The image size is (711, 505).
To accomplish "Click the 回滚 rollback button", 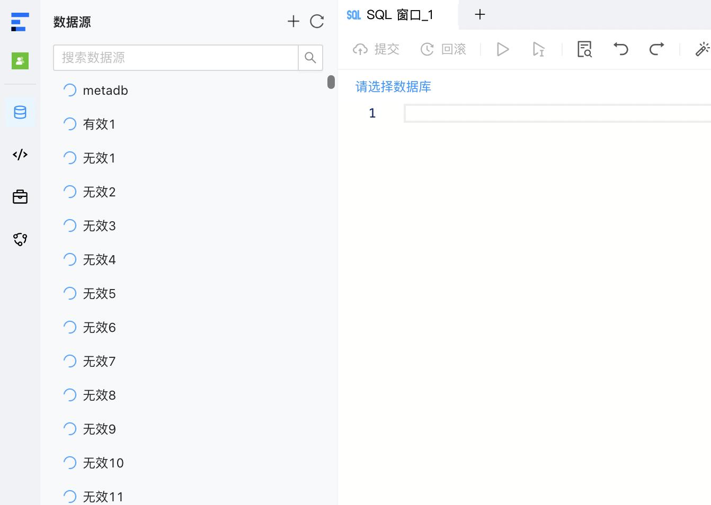I will coord(443,49).
